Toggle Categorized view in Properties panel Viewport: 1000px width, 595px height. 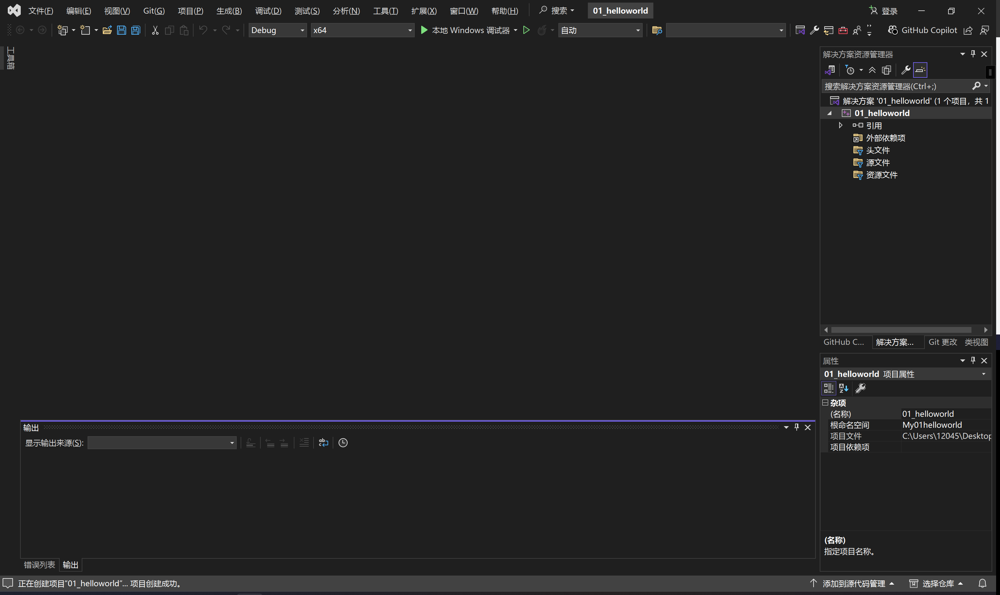point(828,388)
